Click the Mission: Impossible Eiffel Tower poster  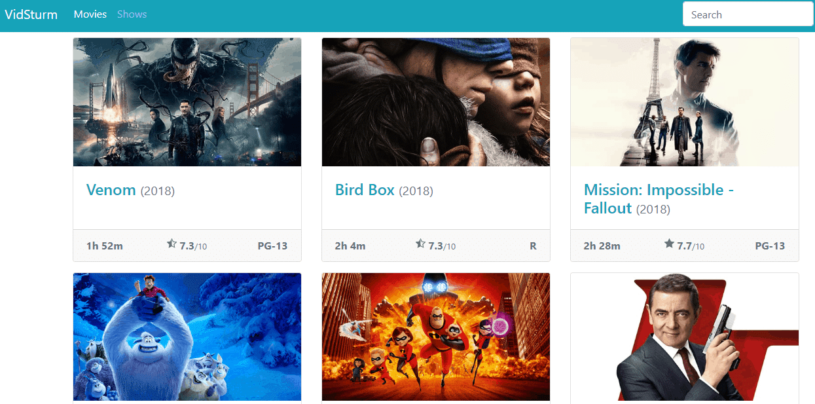[685, 102]
